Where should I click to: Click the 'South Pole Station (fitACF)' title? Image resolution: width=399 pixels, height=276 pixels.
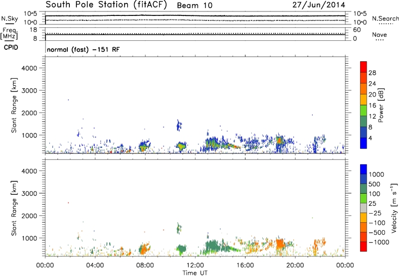tap(106, 5)
